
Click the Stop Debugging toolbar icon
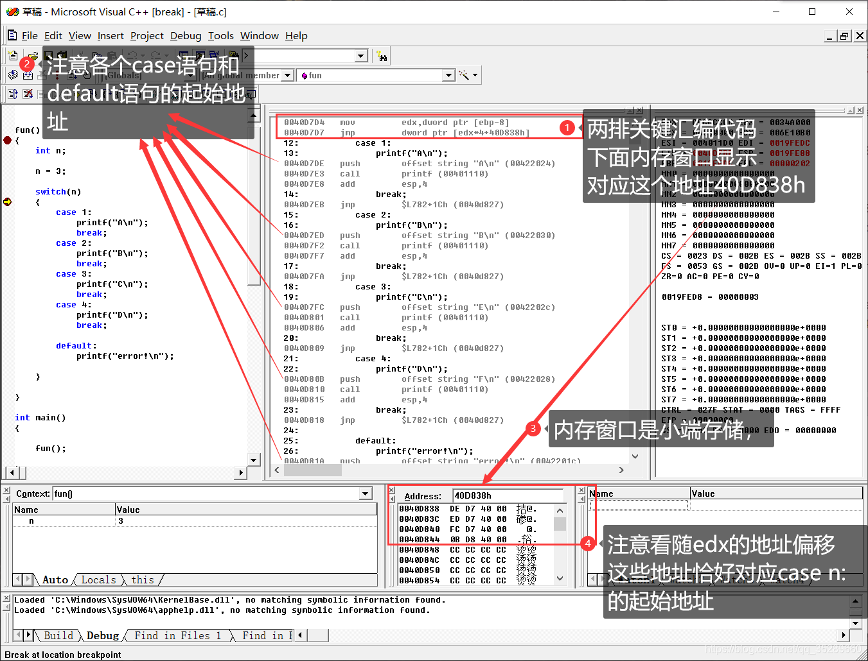point(28,94)
